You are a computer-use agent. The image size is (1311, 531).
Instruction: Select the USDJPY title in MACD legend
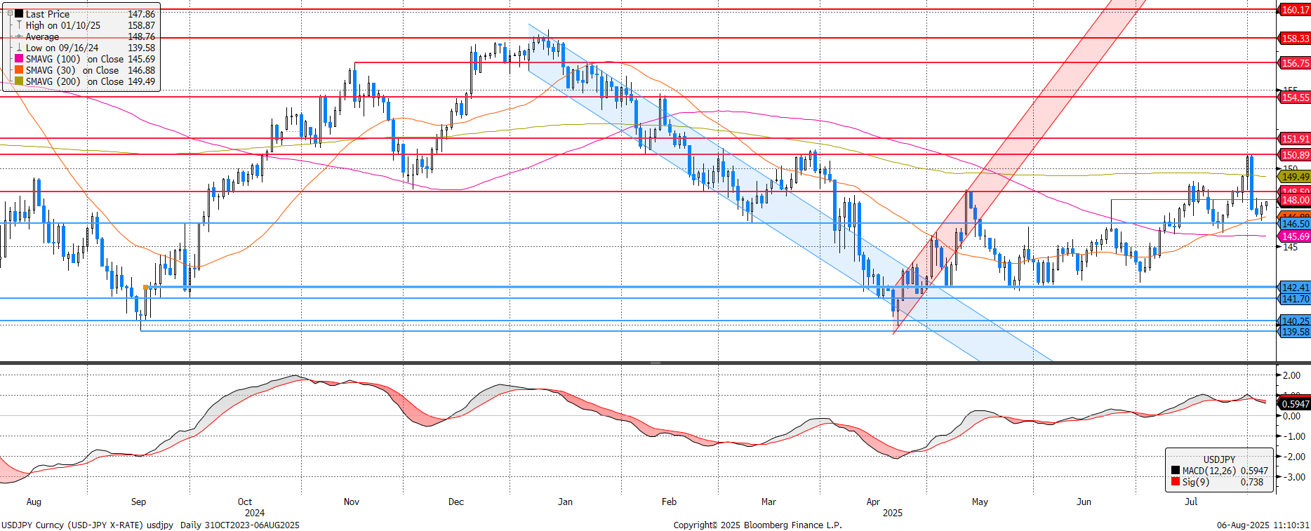point(1219,460)
